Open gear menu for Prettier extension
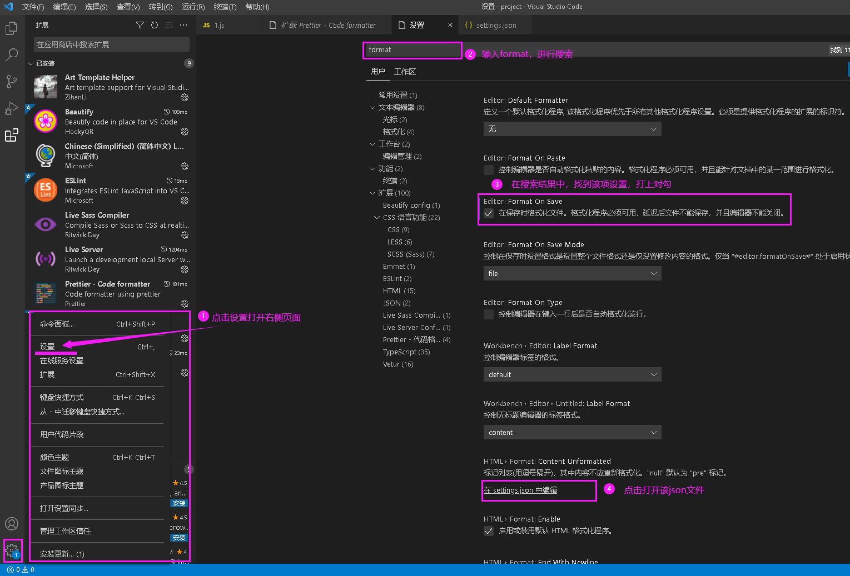This screenshot has height=576, width=850. 185,304
